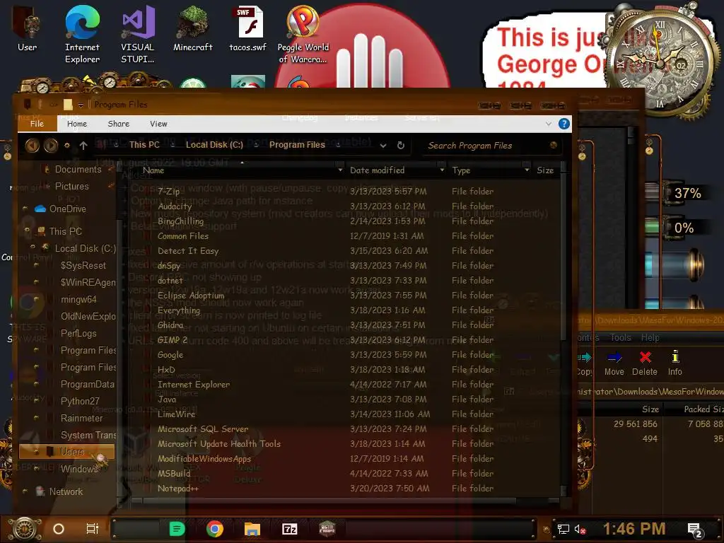Expand the OneDrive tree node
This screenshot has height=543, width=724.
(25, 209)
